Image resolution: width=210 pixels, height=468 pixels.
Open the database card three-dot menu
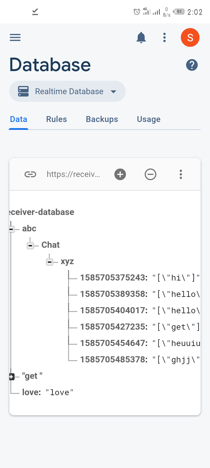click(181, 174)
